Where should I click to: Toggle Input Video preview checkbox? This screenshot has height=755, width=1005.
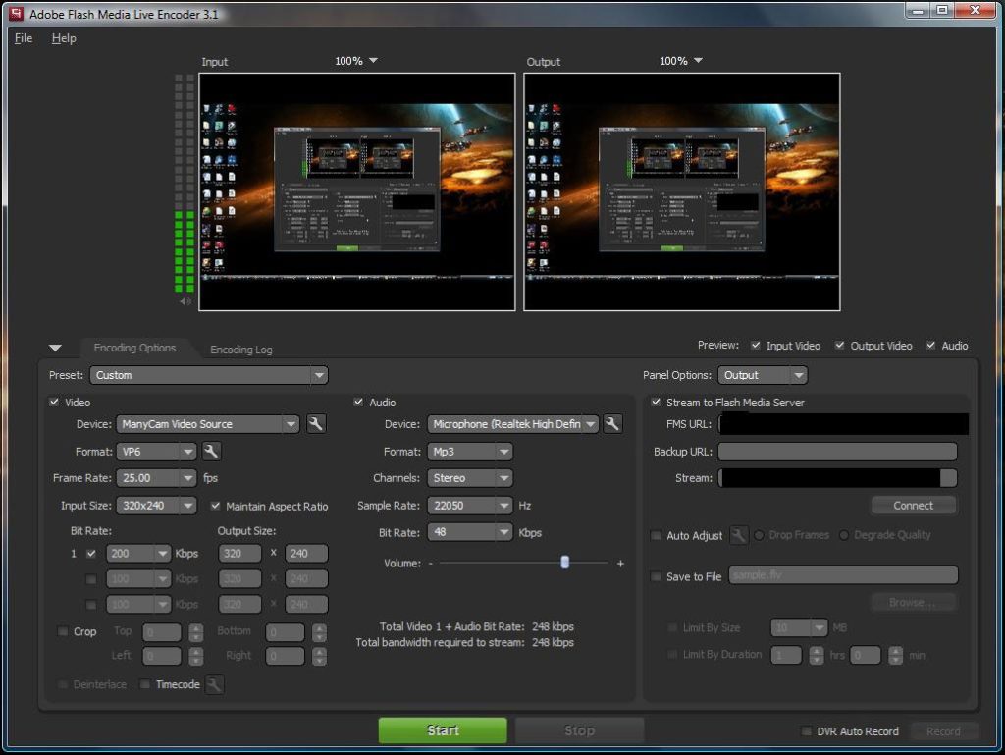[x=756, y=346]
